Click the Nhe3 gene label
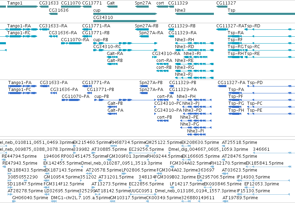Screen dimensions: 295x203 click(x=180, y=10)
